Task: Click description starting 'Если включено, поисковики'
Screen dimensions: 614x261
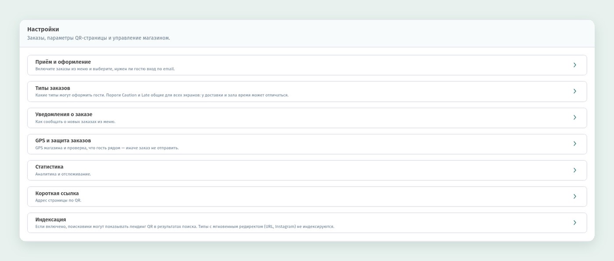Action: (x=185, y=227)
